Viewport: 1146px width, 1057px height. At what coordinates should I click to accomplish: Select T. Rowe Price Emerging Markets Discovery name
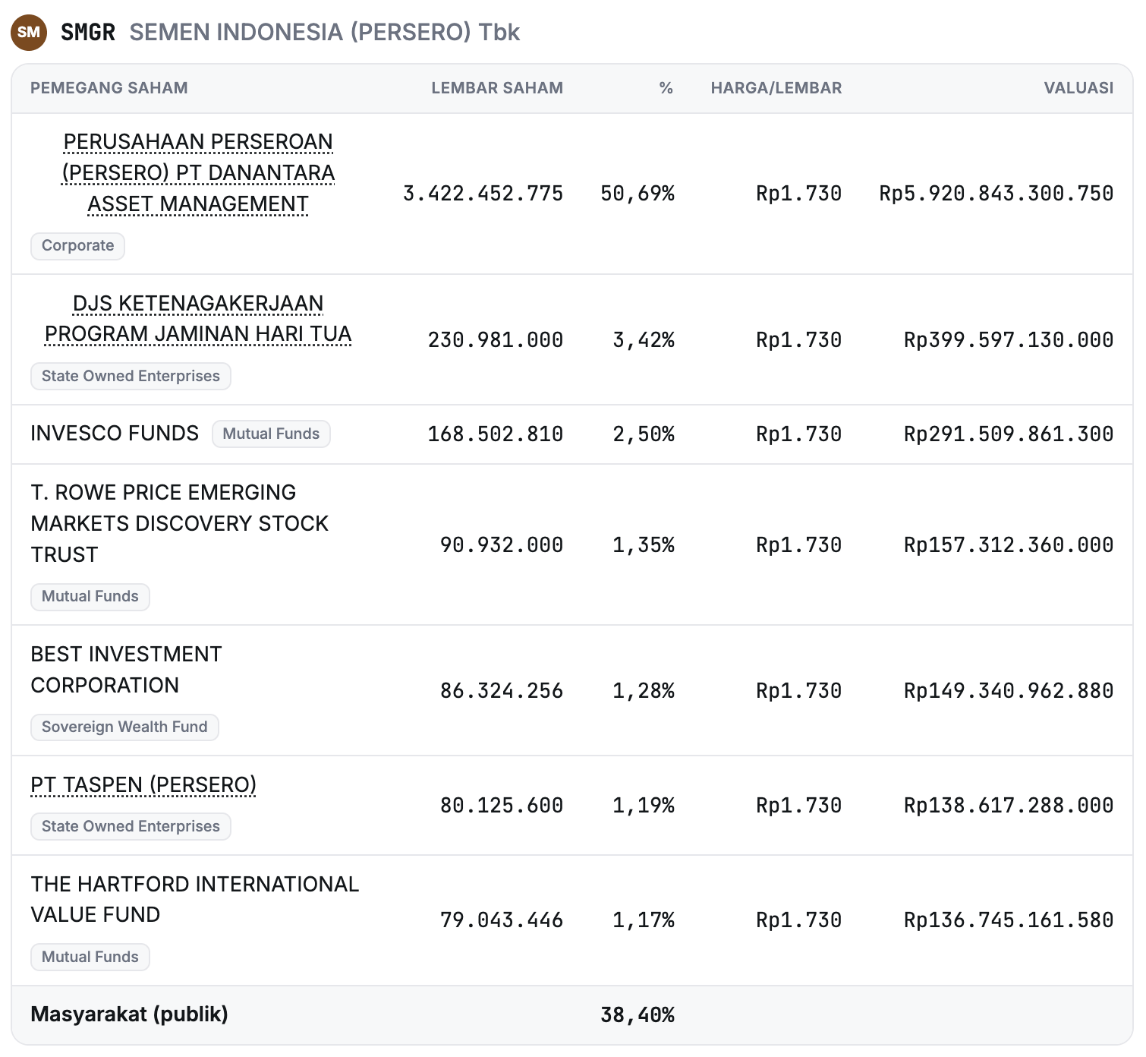[180, 523]
